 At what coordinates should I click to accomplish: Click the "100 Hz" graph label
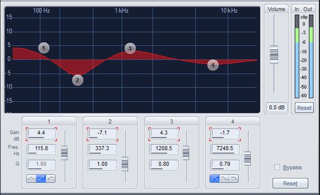41,11
